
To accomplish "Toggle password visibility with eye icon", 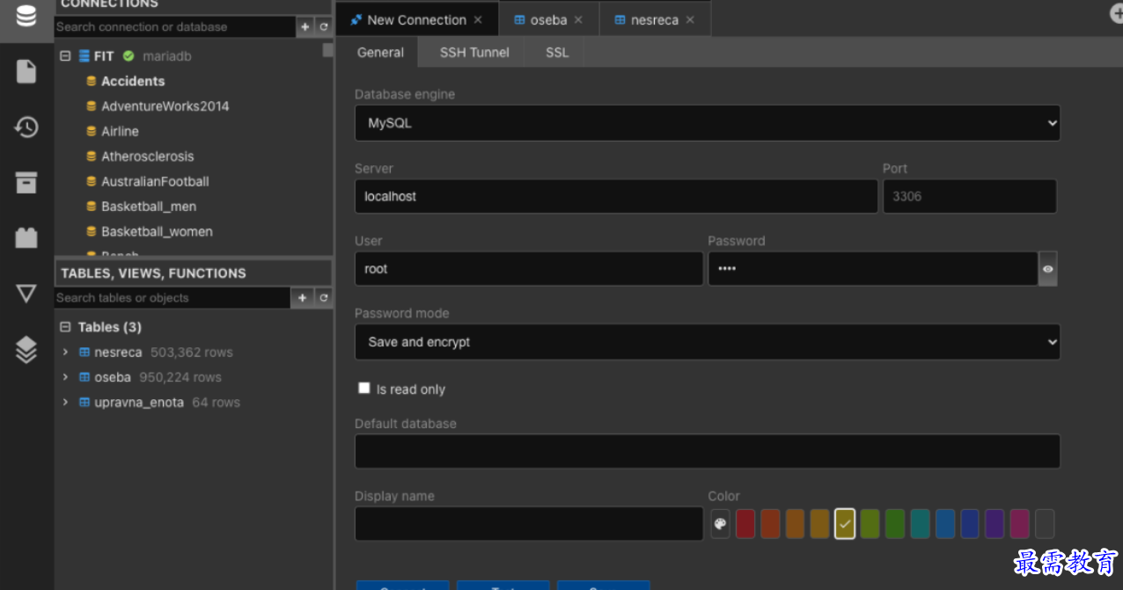I will point(1048,269).
